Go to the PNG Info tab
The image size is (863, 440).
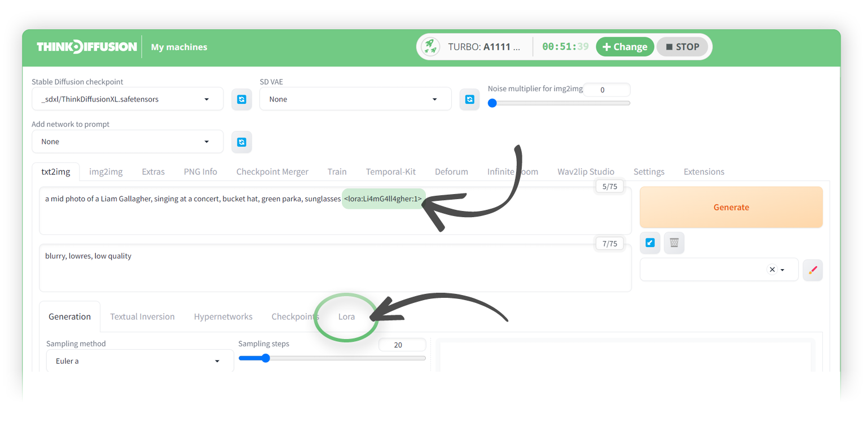[x=200, y=171]
